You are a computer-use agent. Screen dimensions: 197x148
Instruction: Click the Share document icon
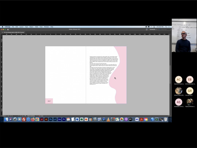click(x=147, y=30)
